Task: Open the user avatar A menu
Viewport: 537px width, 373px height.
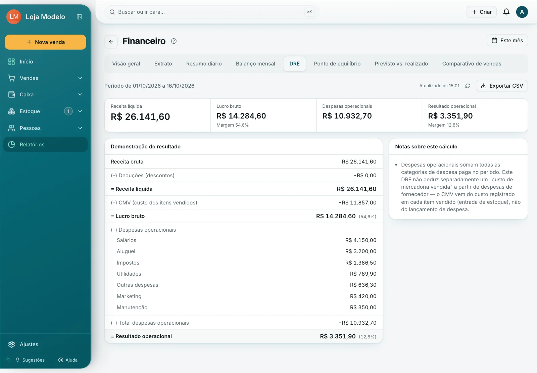Action: [x=522, y=12]
